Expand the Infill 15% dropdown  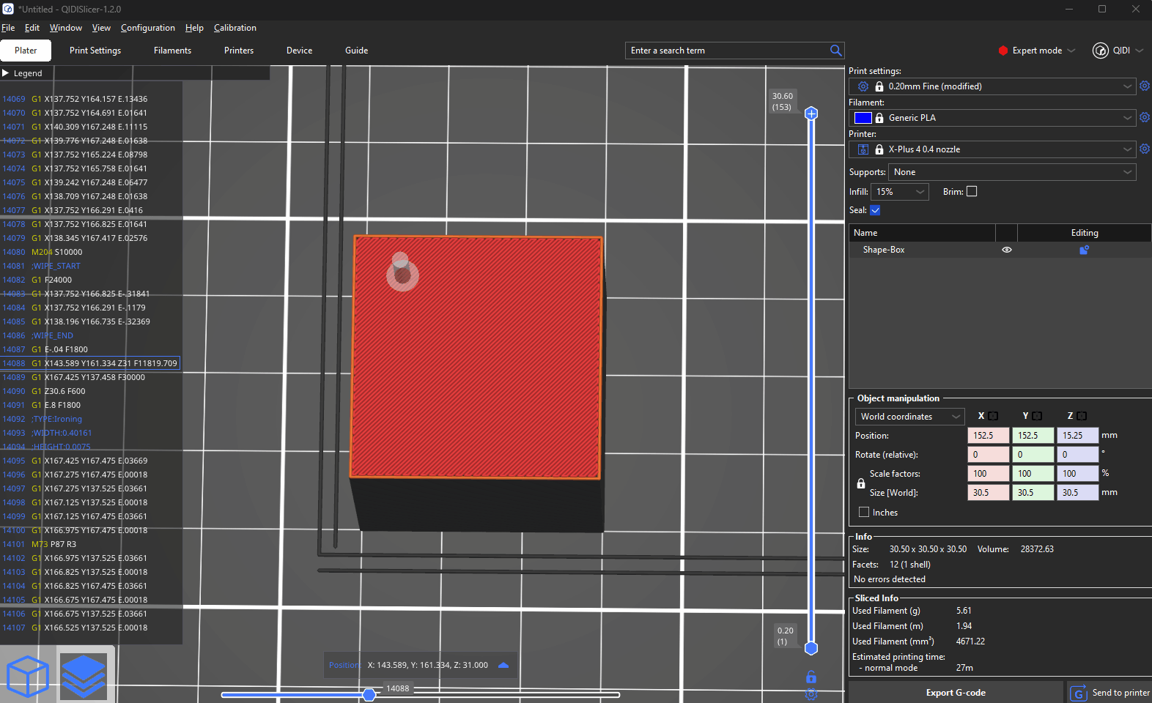pyautogui.click(x=899, y=192)
